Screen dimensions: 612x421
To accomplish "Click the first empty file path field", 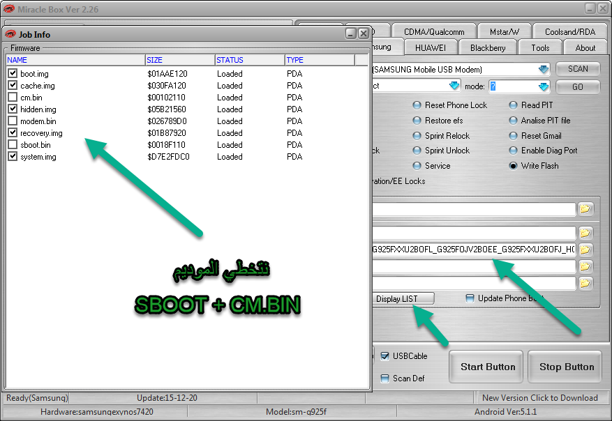I will (474, 209).
